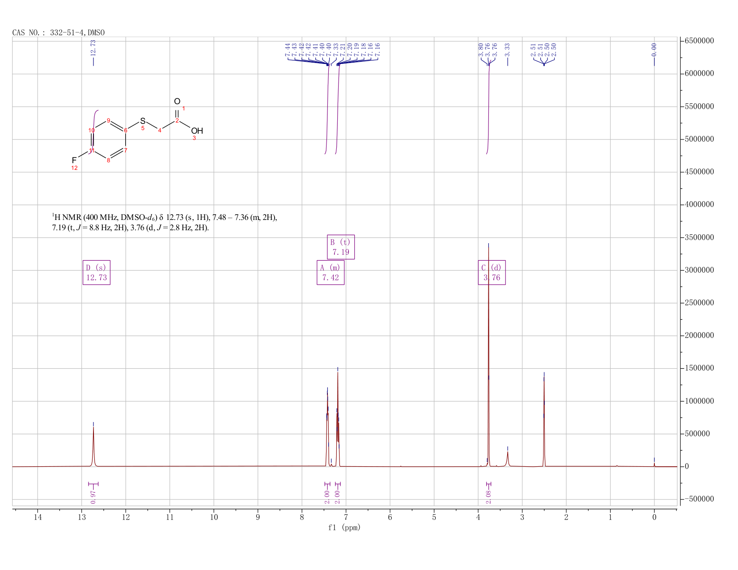Image resolution: width=738 pixels, height=570 pixels.
Task: Click the 14 ppm x-axis tick label
Action: point(38,517)
